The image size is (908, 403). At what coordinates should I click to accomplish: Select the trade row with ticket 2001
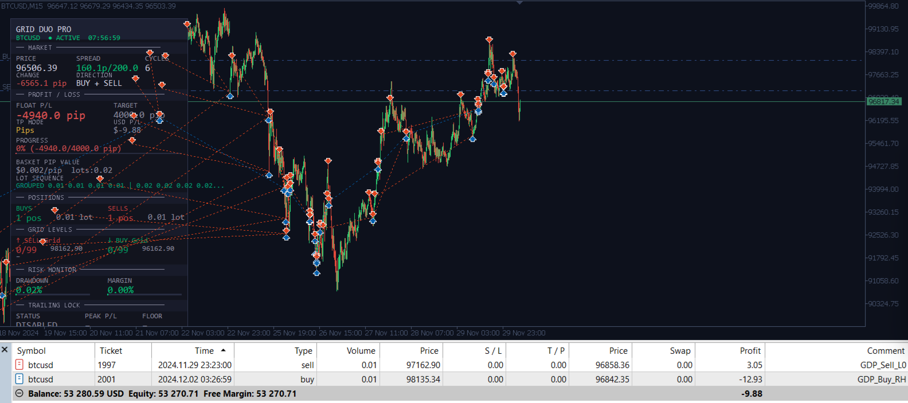pyautogui.click(x=460, y=379)
